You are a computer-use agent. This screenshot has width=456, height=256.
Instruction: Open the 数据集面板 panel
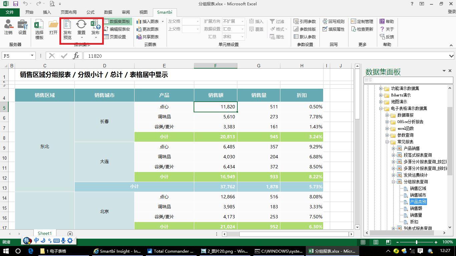click(117, 21)
